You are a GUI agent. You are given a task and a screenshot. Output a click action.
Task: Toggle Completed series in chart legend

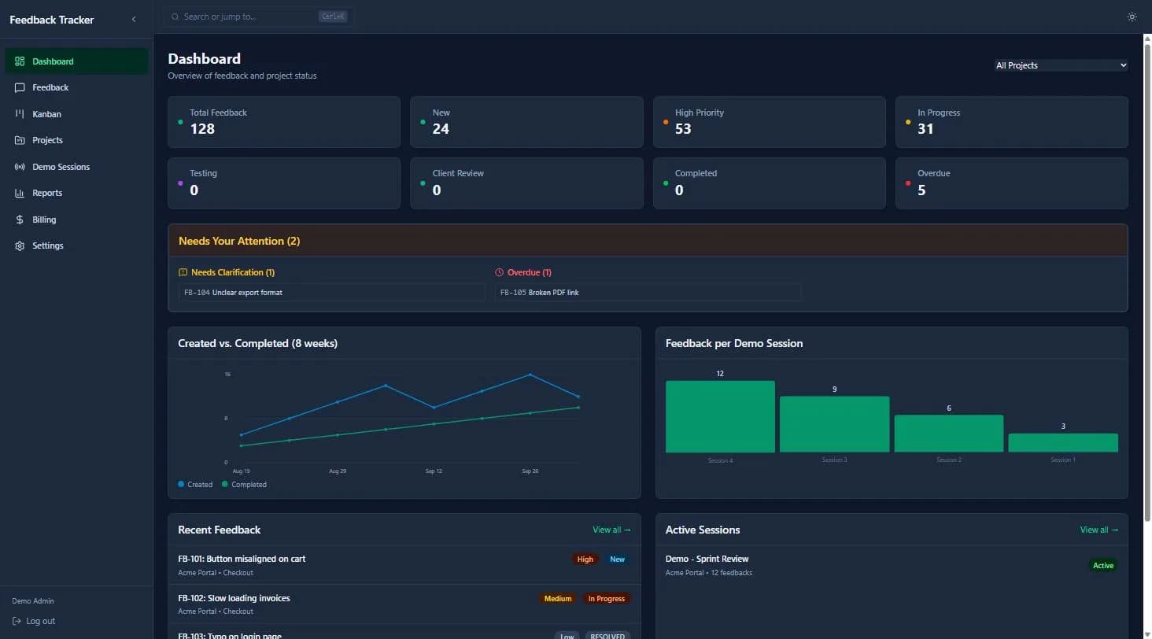click(x=244, y=484)
